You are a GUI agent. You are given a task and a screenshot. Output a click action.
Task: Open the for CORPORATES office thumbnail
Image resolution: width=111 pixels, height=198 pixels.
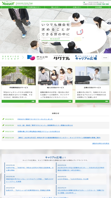[x=92, y=76]
